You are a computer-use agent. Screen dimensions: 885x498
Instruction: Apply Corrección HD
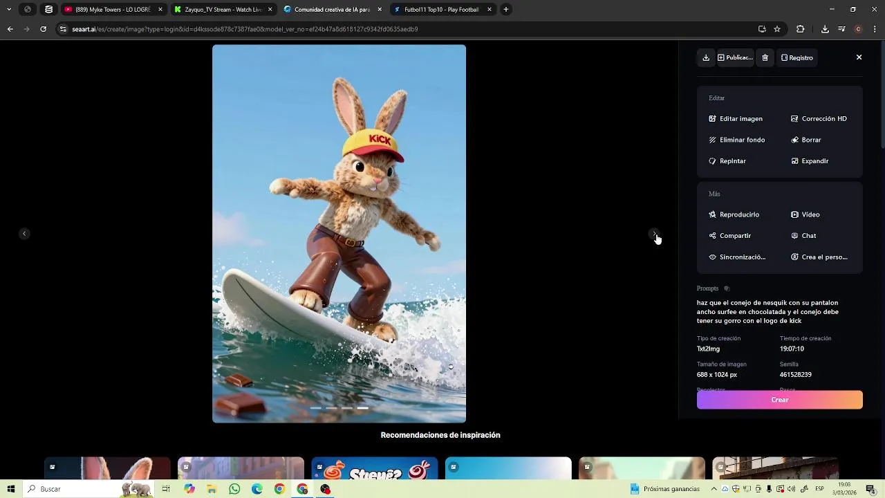(x=819, y=119)
